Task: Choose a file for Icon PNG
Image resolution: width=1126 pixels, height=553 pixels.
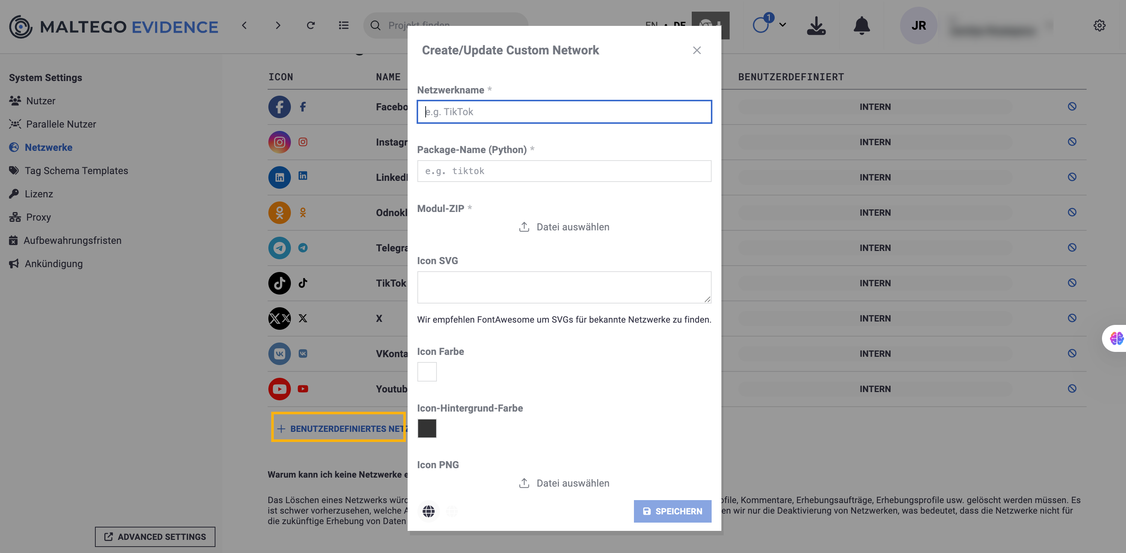Action: click(x=564, y=483)
